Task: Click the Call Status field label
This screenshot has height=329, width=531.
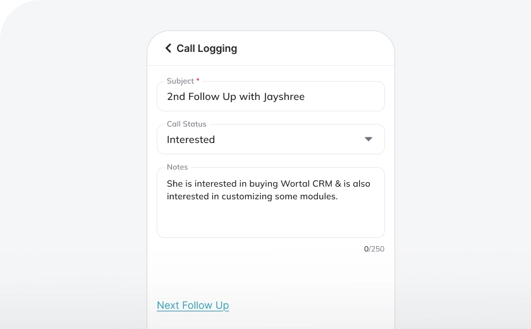Action: coord(186,124)
